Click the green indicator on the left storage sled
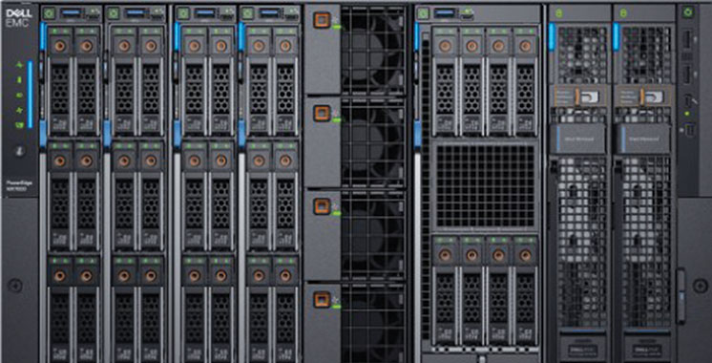This screenshot has height=363, width=712. point(559,13)
